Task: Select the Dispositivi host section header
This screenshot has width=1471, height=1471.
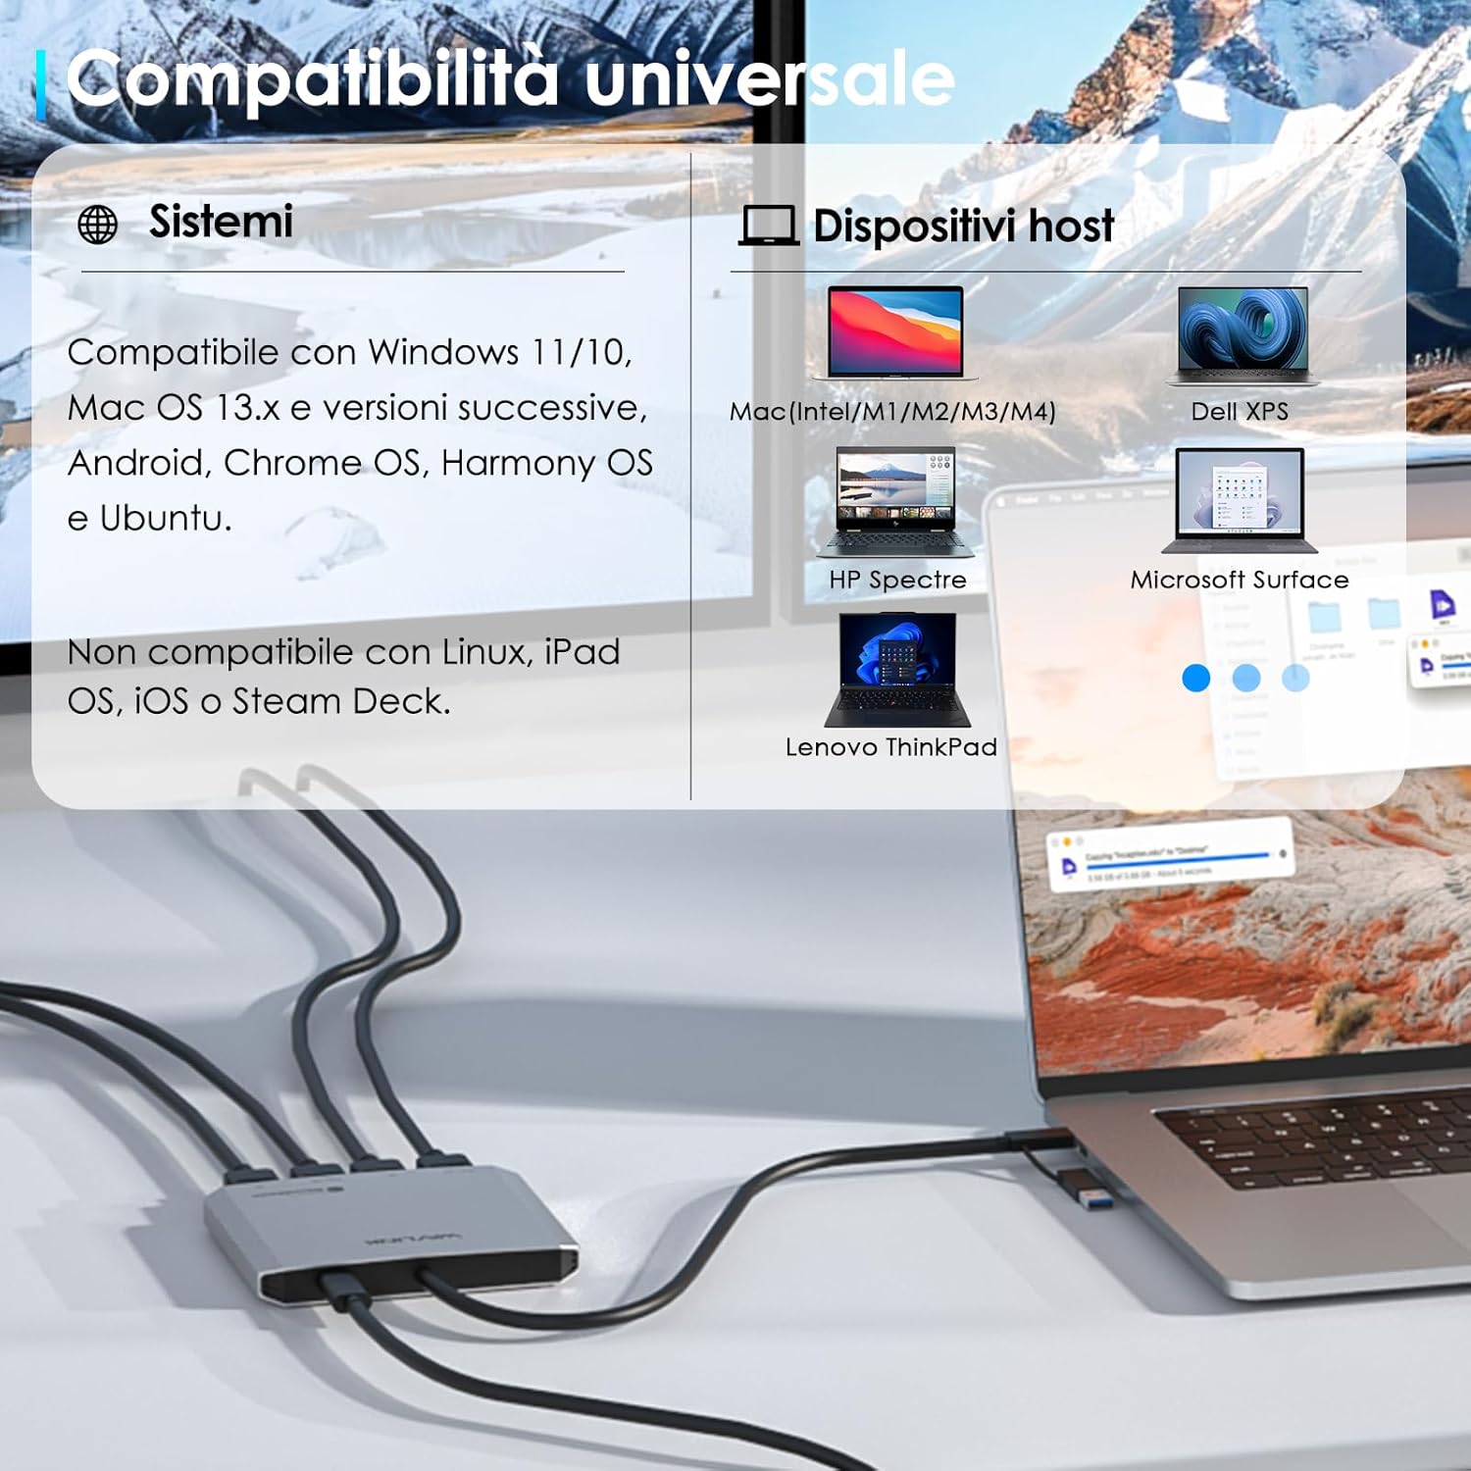Action: click(962, 225)
